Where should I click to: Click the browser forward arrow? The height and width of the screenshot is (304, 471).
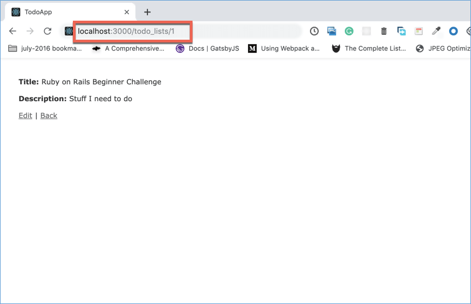click(x=30, y=31)
